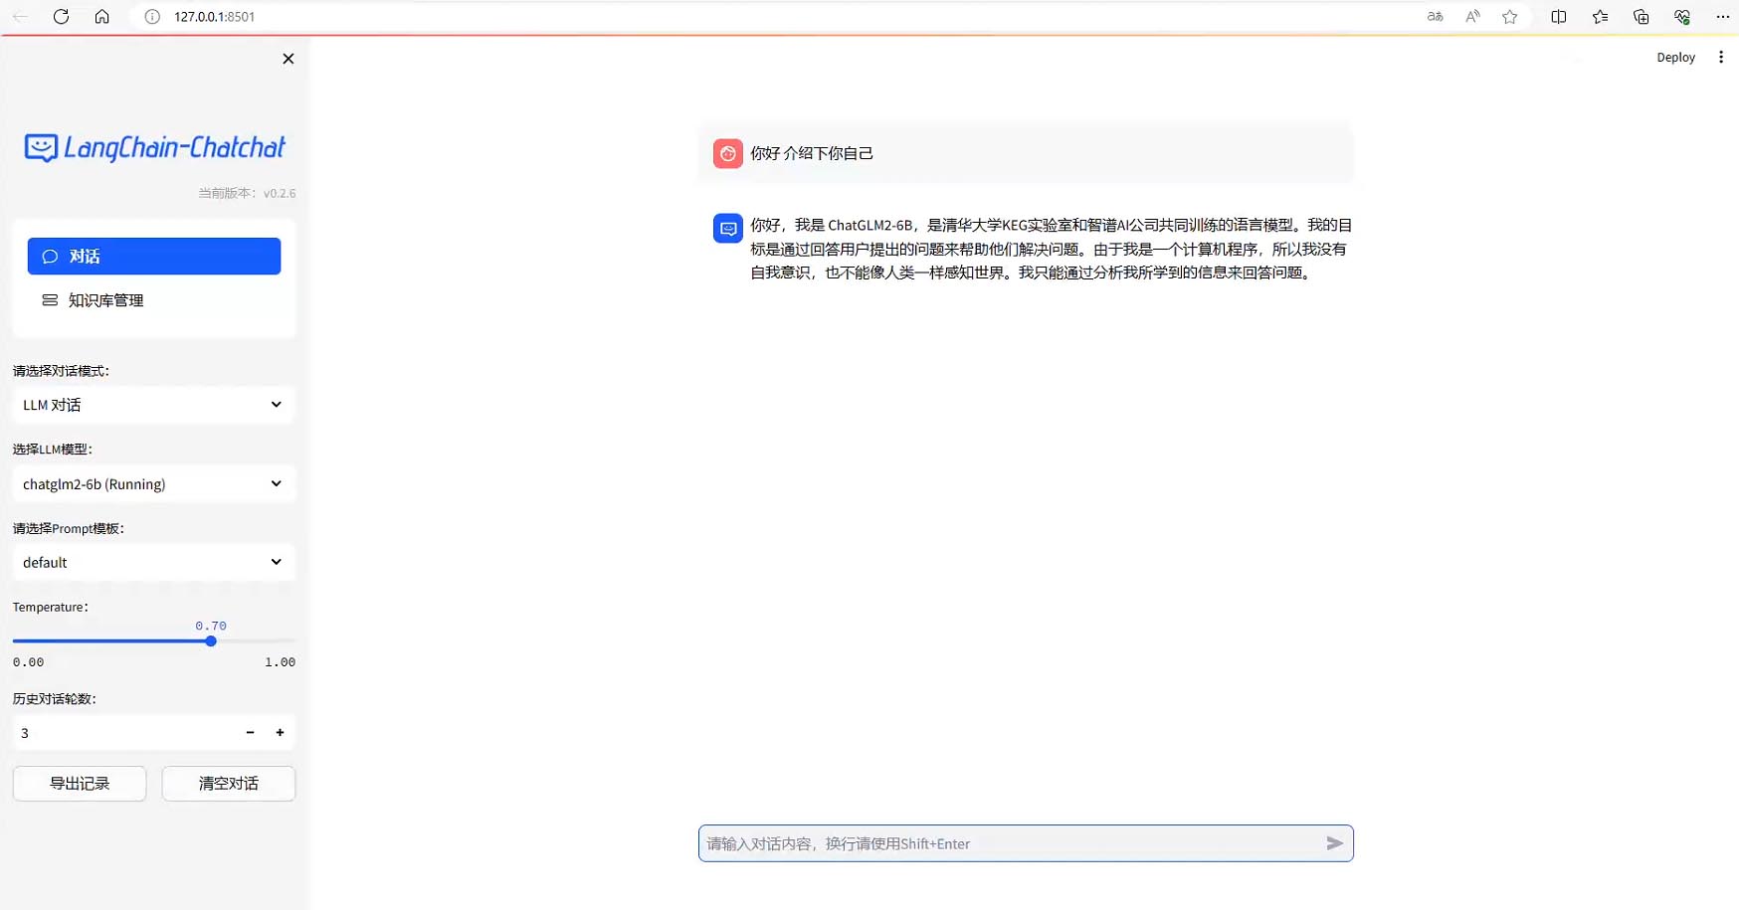Image resolution: width=1739 pixels, height=910 pixels.
Task: Open split screen icon
Action: [x=1559, y=17]
